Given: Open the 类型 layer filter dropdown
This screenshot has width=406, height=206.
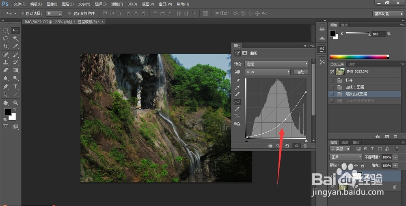Looking at the screenshot, I should tap(340, 149).
